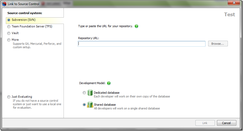
Task: Choose the Just Evaluating option
Action: [9, 97]
